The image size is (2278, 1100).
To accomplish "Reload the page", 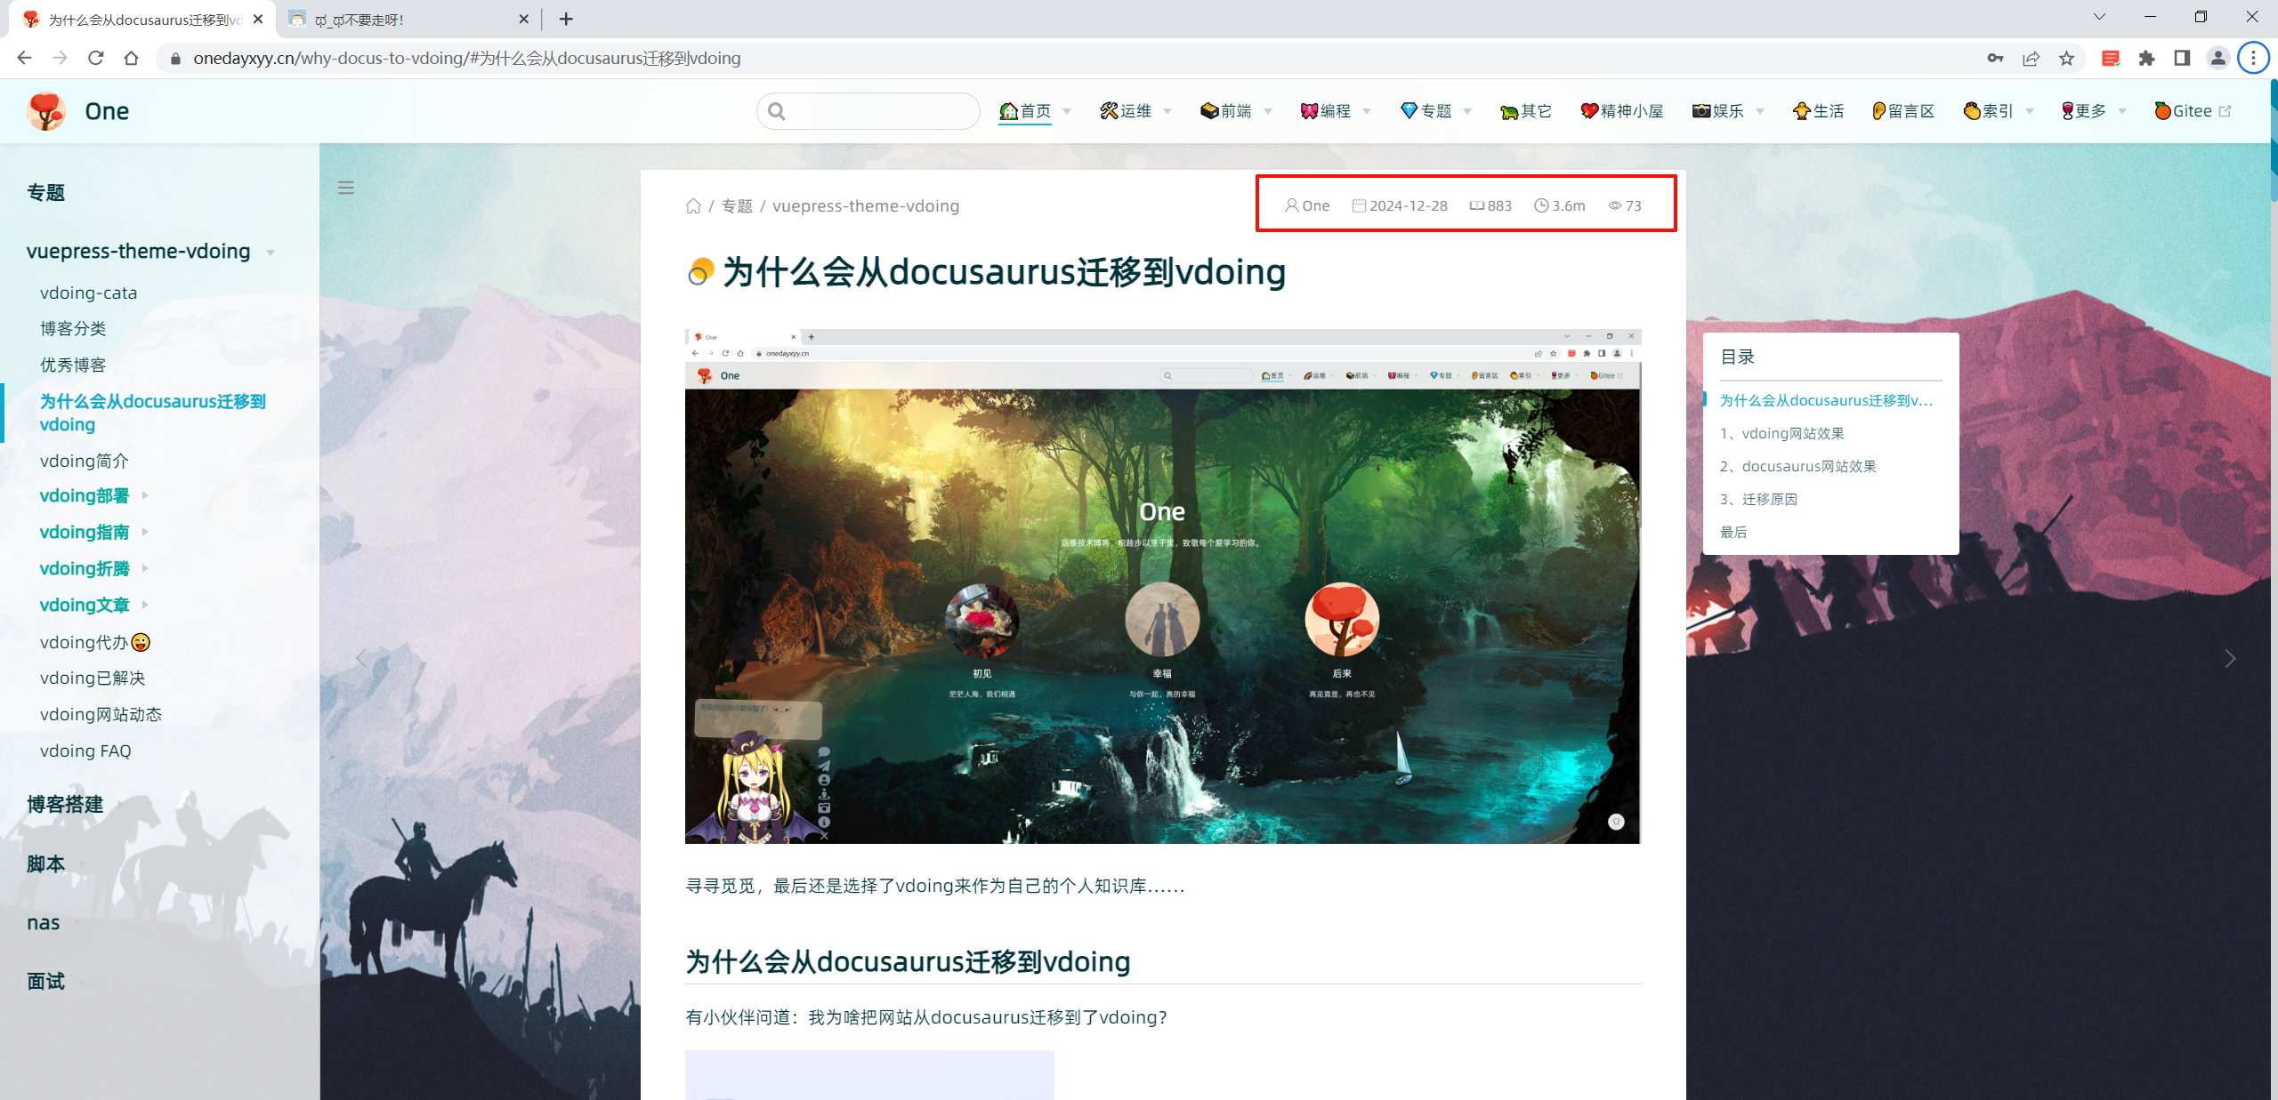I will click(96, 59).
